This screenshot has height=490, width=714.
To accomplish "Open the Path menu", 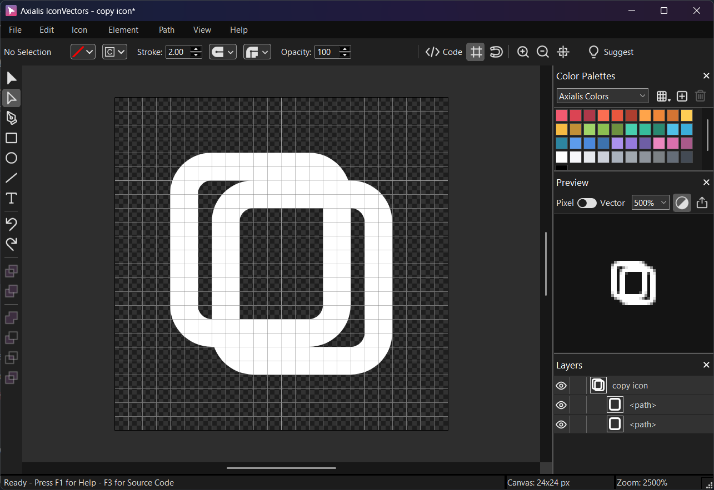I will 166,29.
